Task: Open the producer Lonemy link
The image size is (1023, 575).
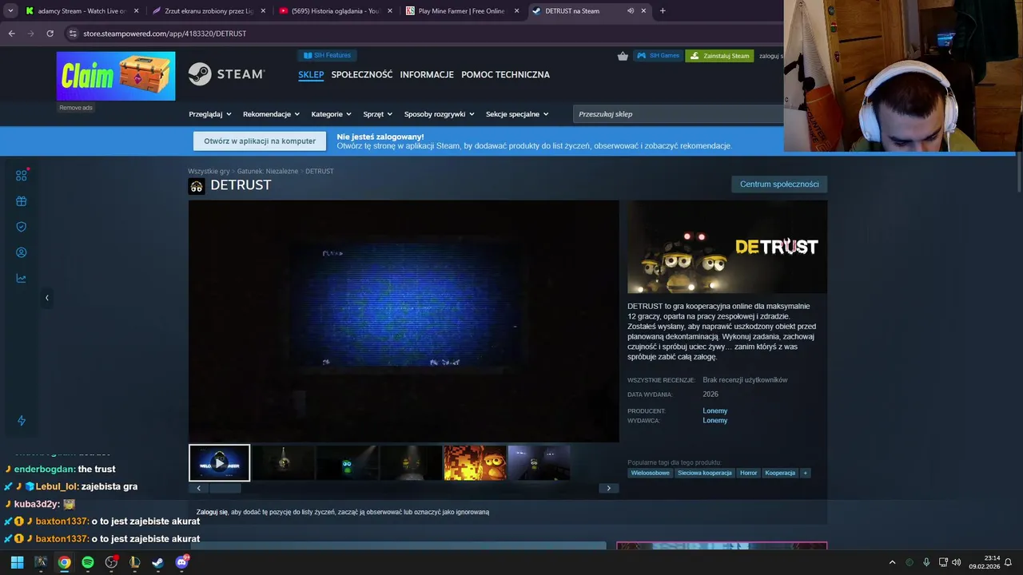Action: tap(715, 411)
